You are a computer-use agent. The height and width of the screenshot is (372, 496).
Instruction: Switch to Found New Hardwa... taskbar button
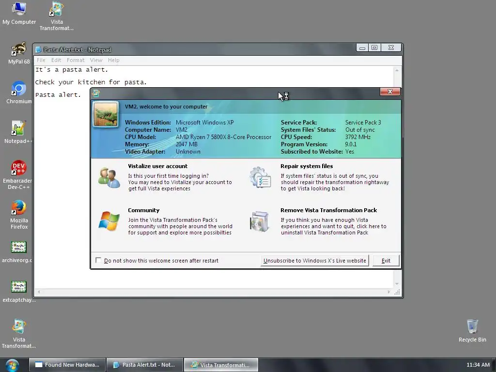(x=67, y=365)
